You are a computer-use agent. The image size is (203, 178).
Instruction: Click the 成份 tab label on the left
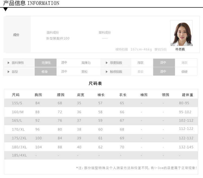[16, 35]
